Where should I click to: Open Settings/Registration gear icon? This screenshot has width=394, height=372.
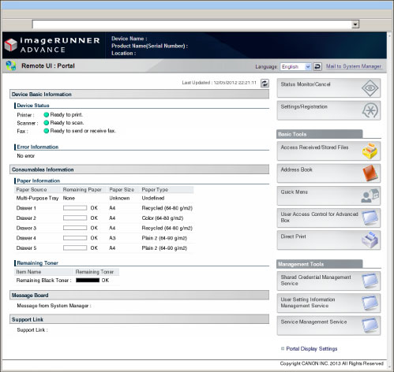click(370, 110)
